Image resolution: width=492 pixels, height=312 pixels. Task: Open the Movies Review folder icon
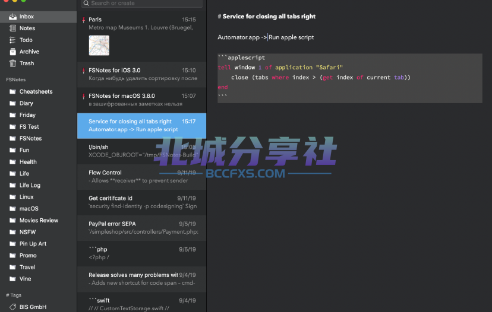click(12, 221)
